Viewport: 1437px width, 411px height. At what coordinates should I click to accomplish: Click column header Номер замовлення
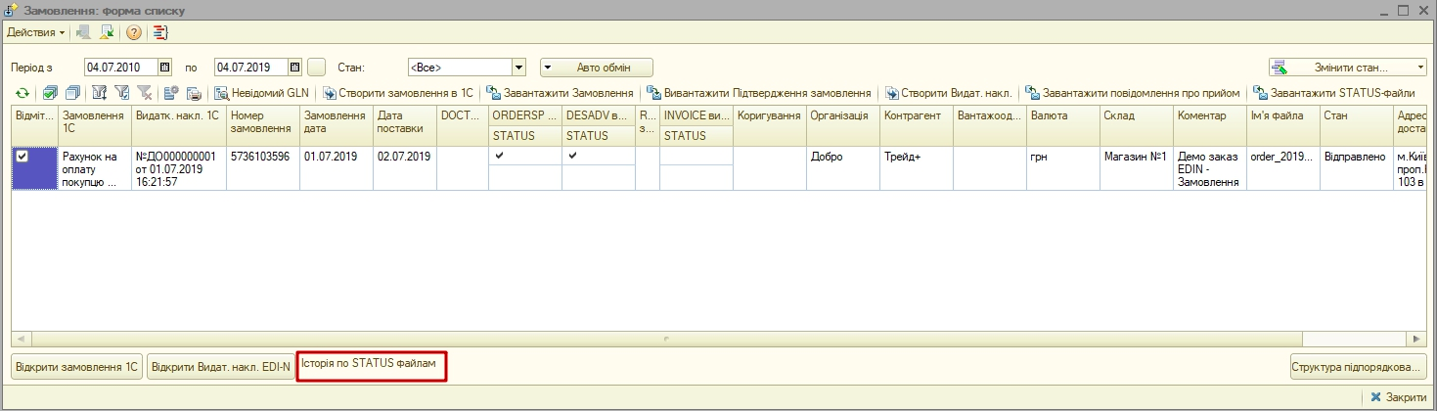click(x=262, y=126)
